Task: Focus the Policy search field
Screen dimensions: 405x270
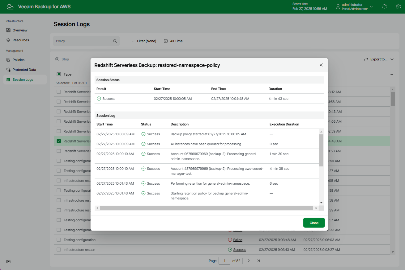Action: click(x=86, y=41)
